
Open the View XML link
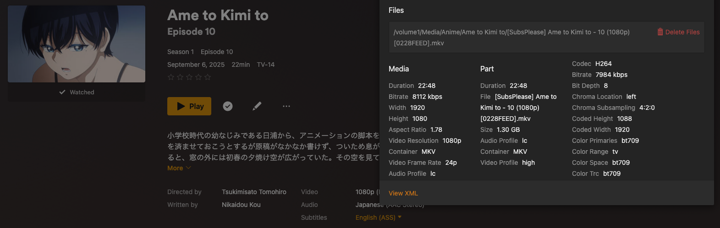(x=403, y=193)
